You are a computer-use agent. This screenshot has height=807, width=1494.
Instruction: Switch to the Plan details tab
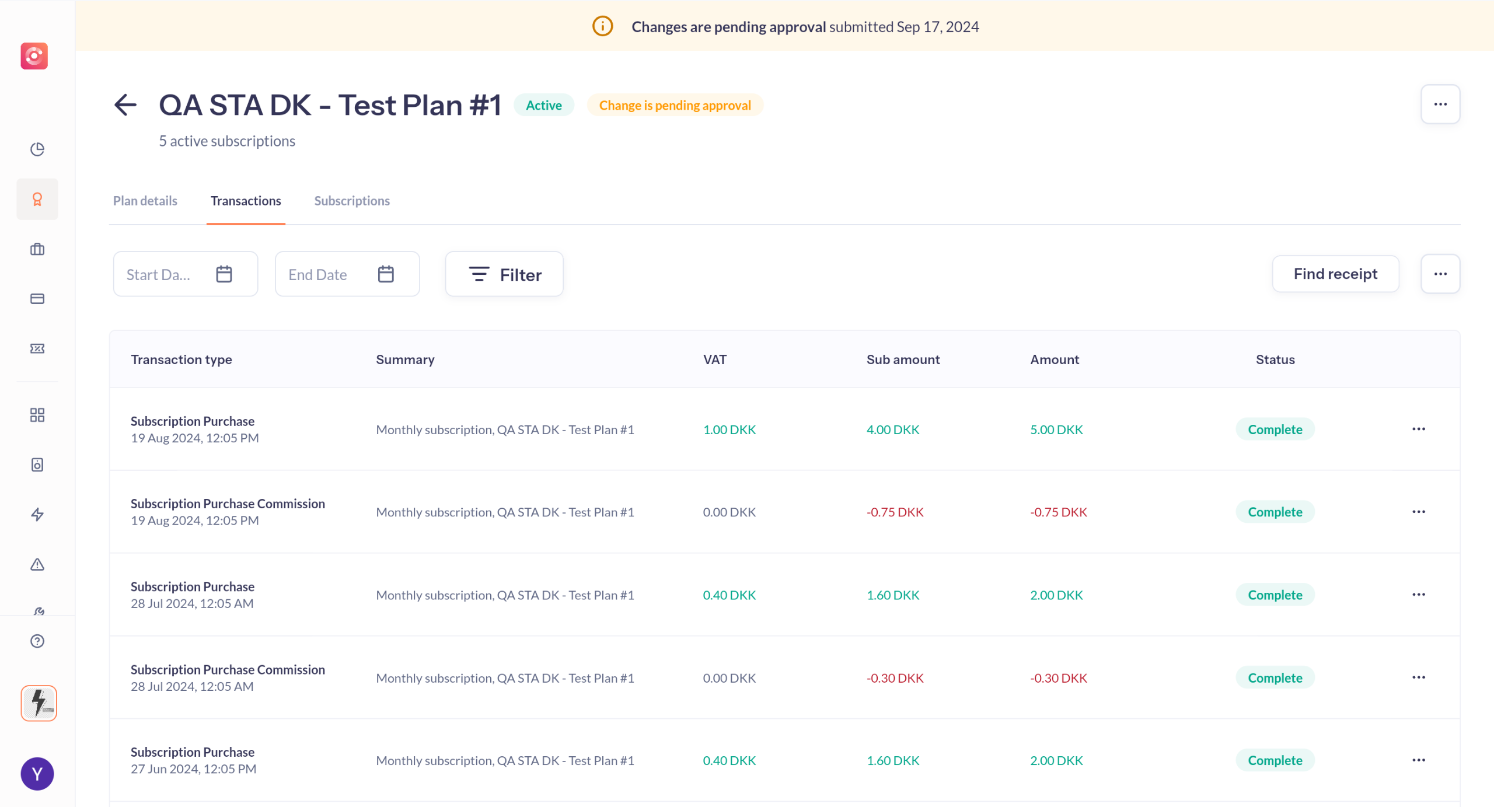[145, 201]
